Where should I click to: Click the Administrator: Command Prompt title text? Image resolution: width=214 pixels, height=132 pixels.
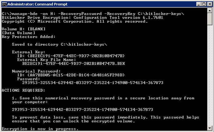click(x=38, y=4)
